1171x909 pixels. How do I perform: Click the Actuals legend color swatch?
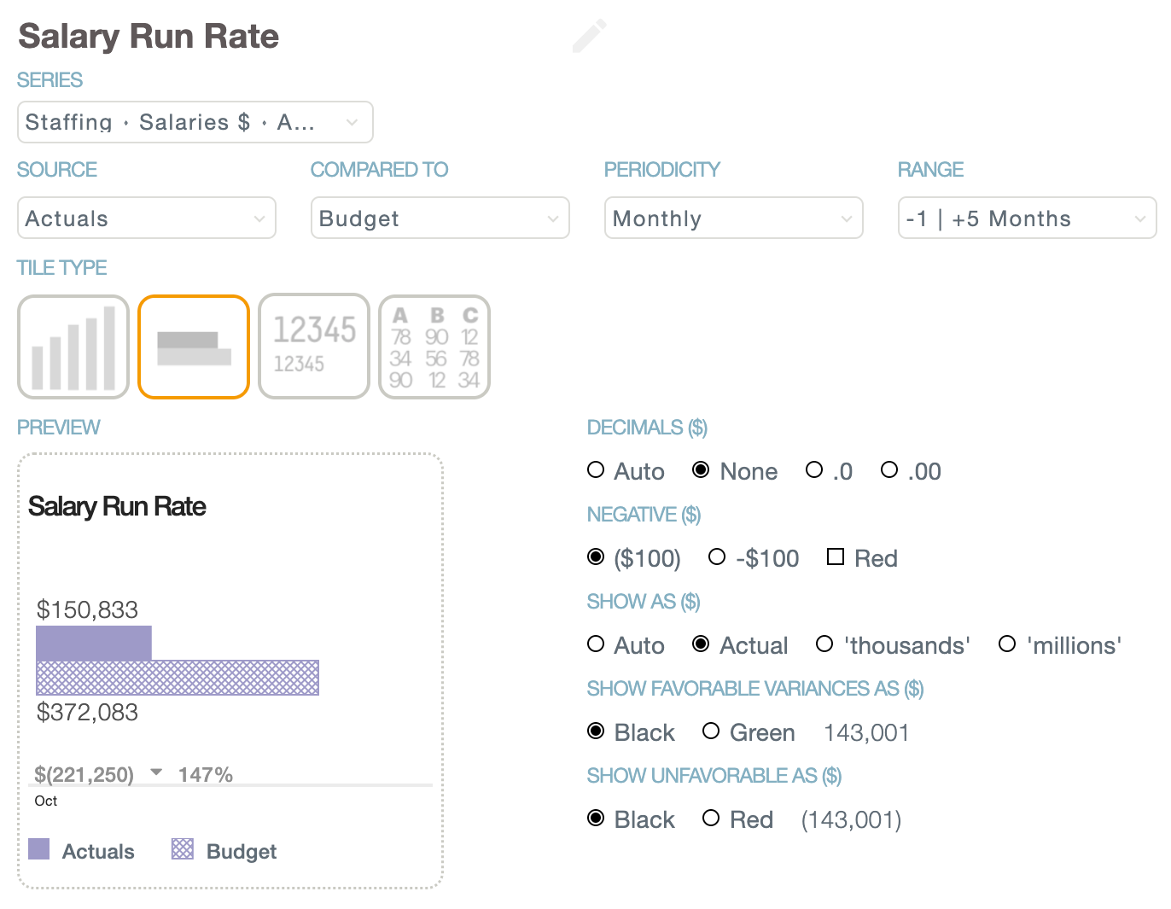click(39, 848)
